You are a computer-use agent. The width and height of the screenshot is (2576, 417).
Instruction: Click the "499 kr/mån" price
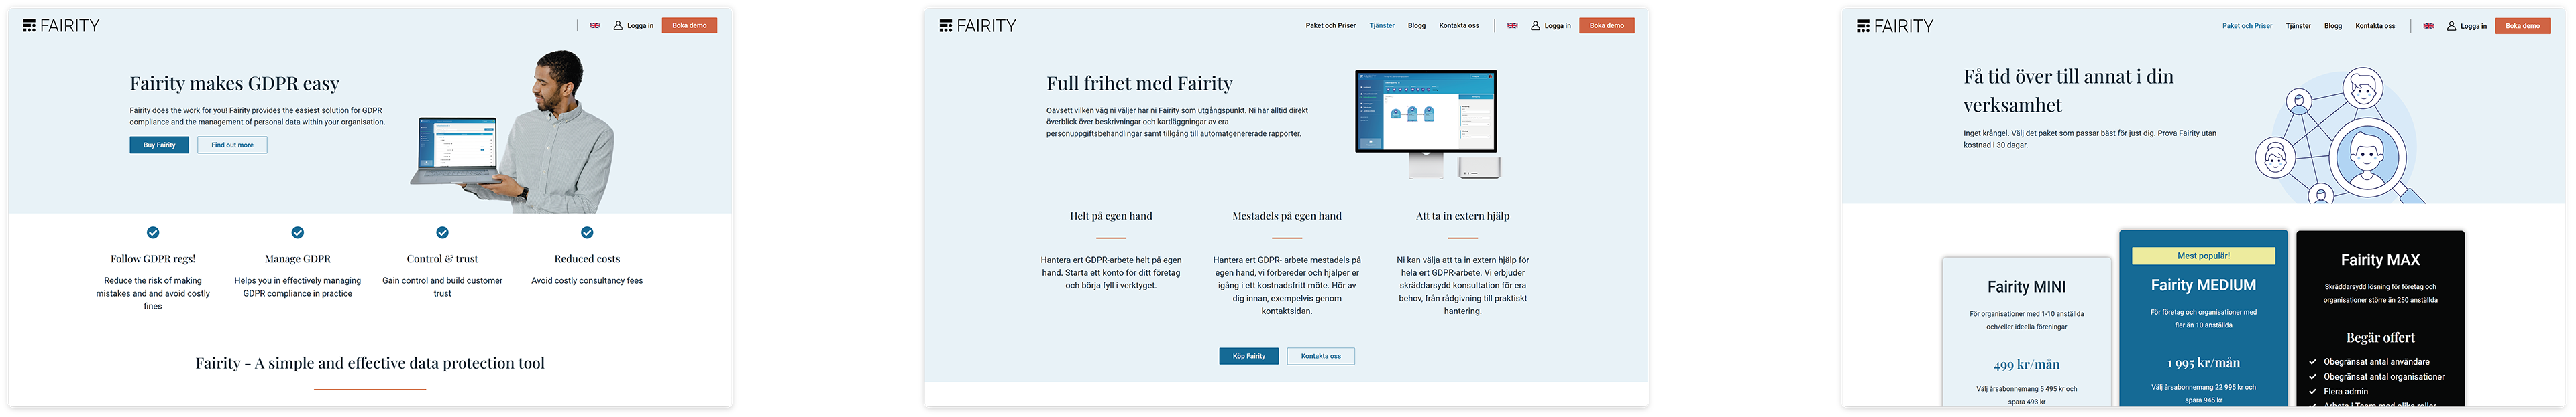tap(2026, 364)
